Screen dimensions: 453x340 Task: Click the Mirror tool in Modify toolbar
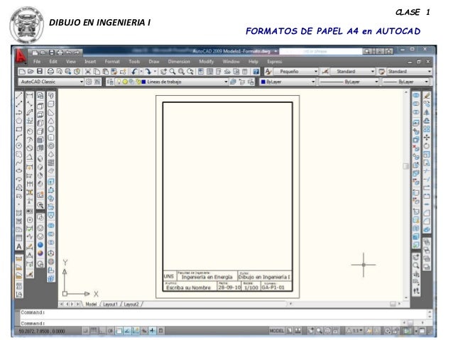pyautogui.click(x=427, y=112)
